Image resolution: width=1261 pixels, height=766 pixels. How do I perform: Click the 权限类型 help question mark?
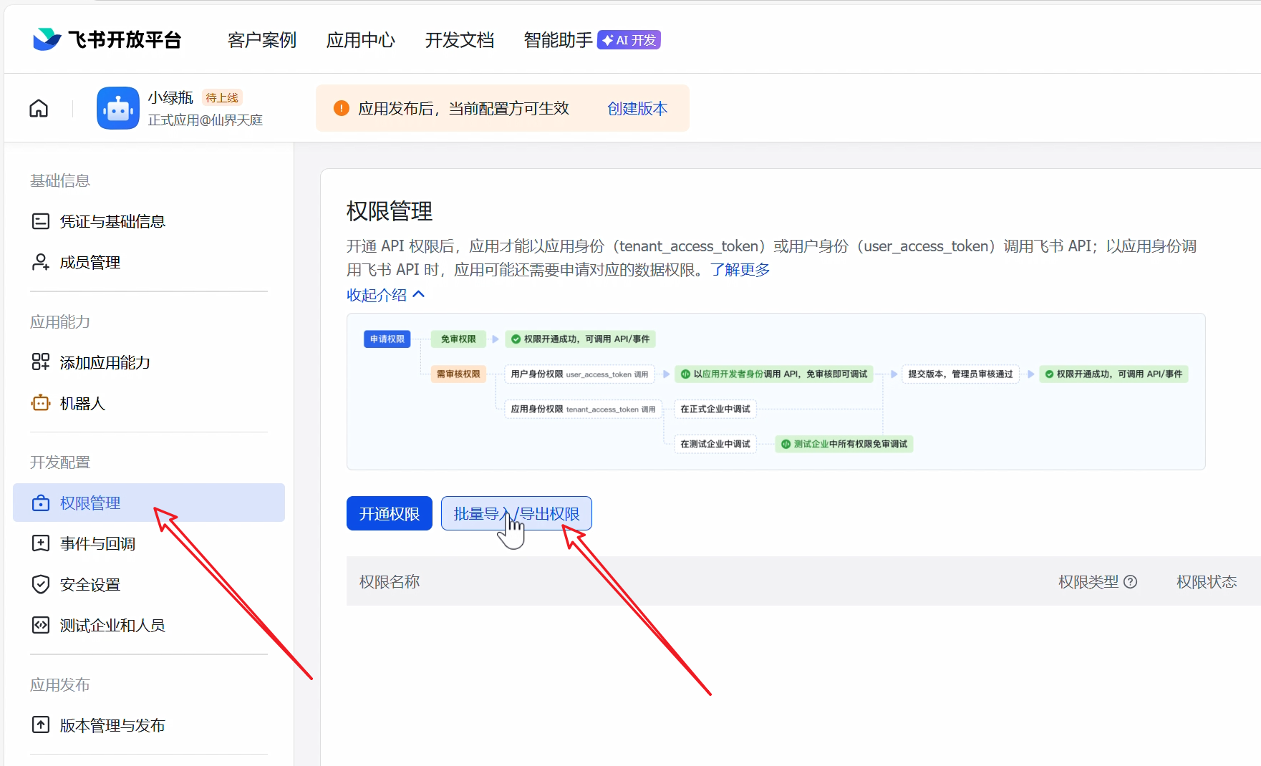tap(1131, 581)
